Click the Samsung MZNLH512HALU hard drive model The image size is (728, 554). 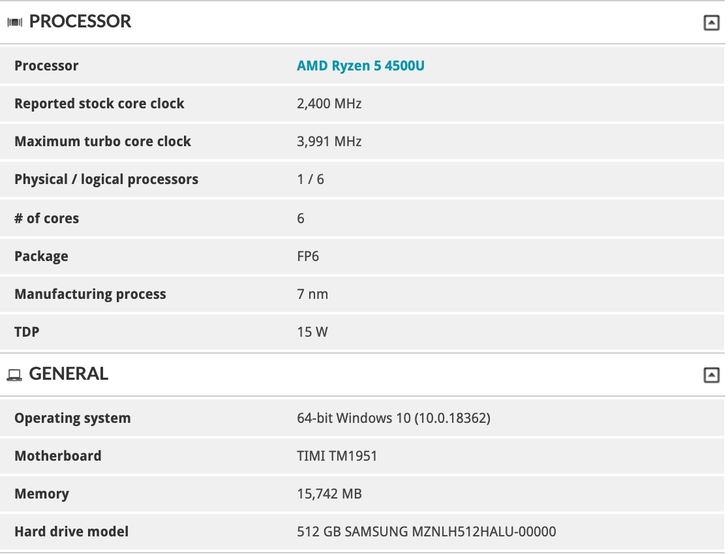(426, 532)
